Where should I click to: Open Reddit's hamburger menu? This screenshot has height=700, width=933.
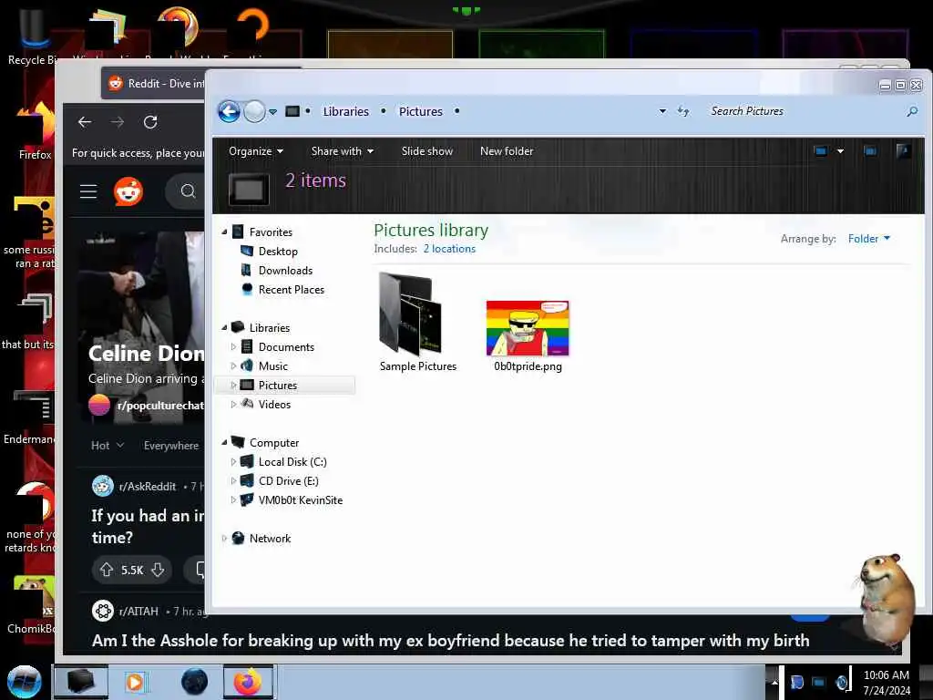click(x=88, y=191)
